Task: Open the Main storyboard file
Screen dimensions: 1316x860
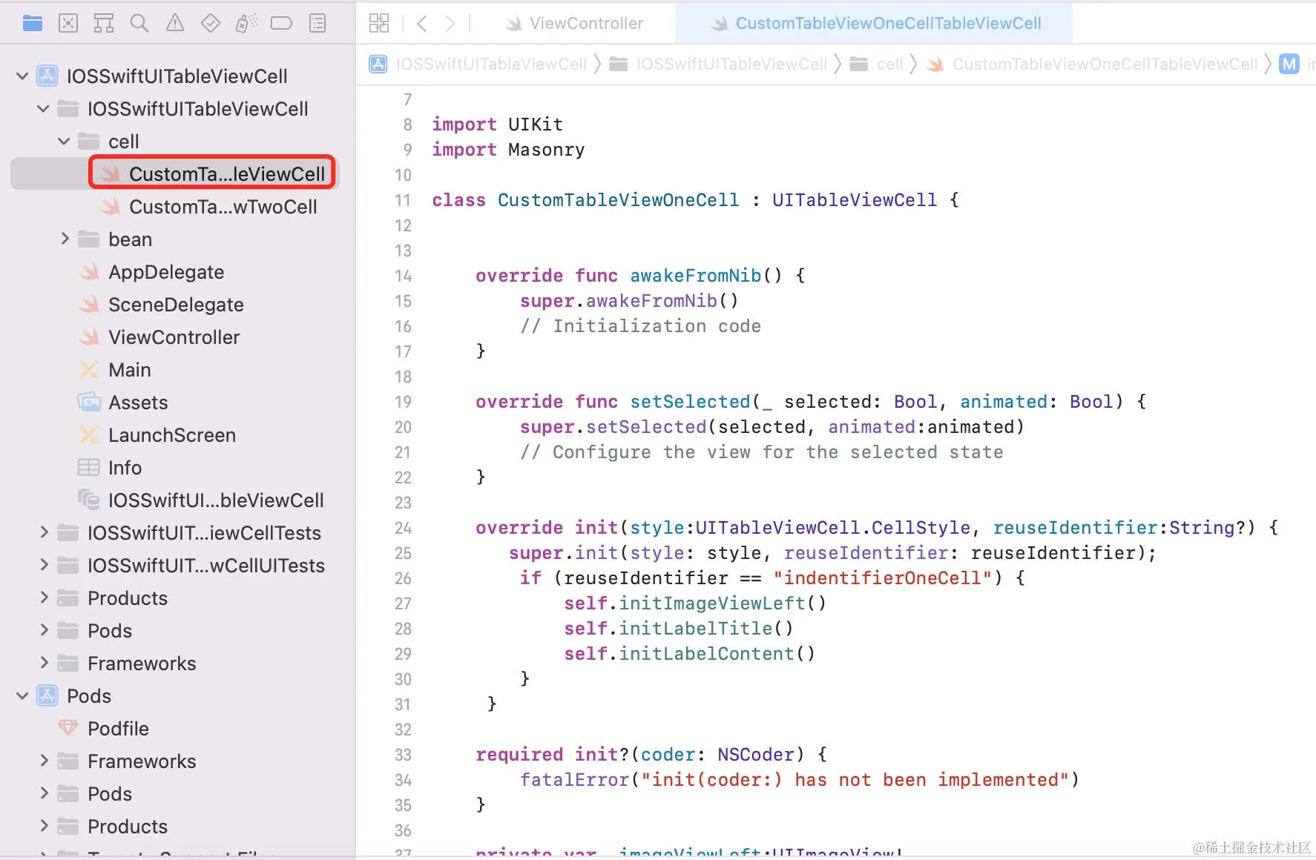Action: click(130, 370)
